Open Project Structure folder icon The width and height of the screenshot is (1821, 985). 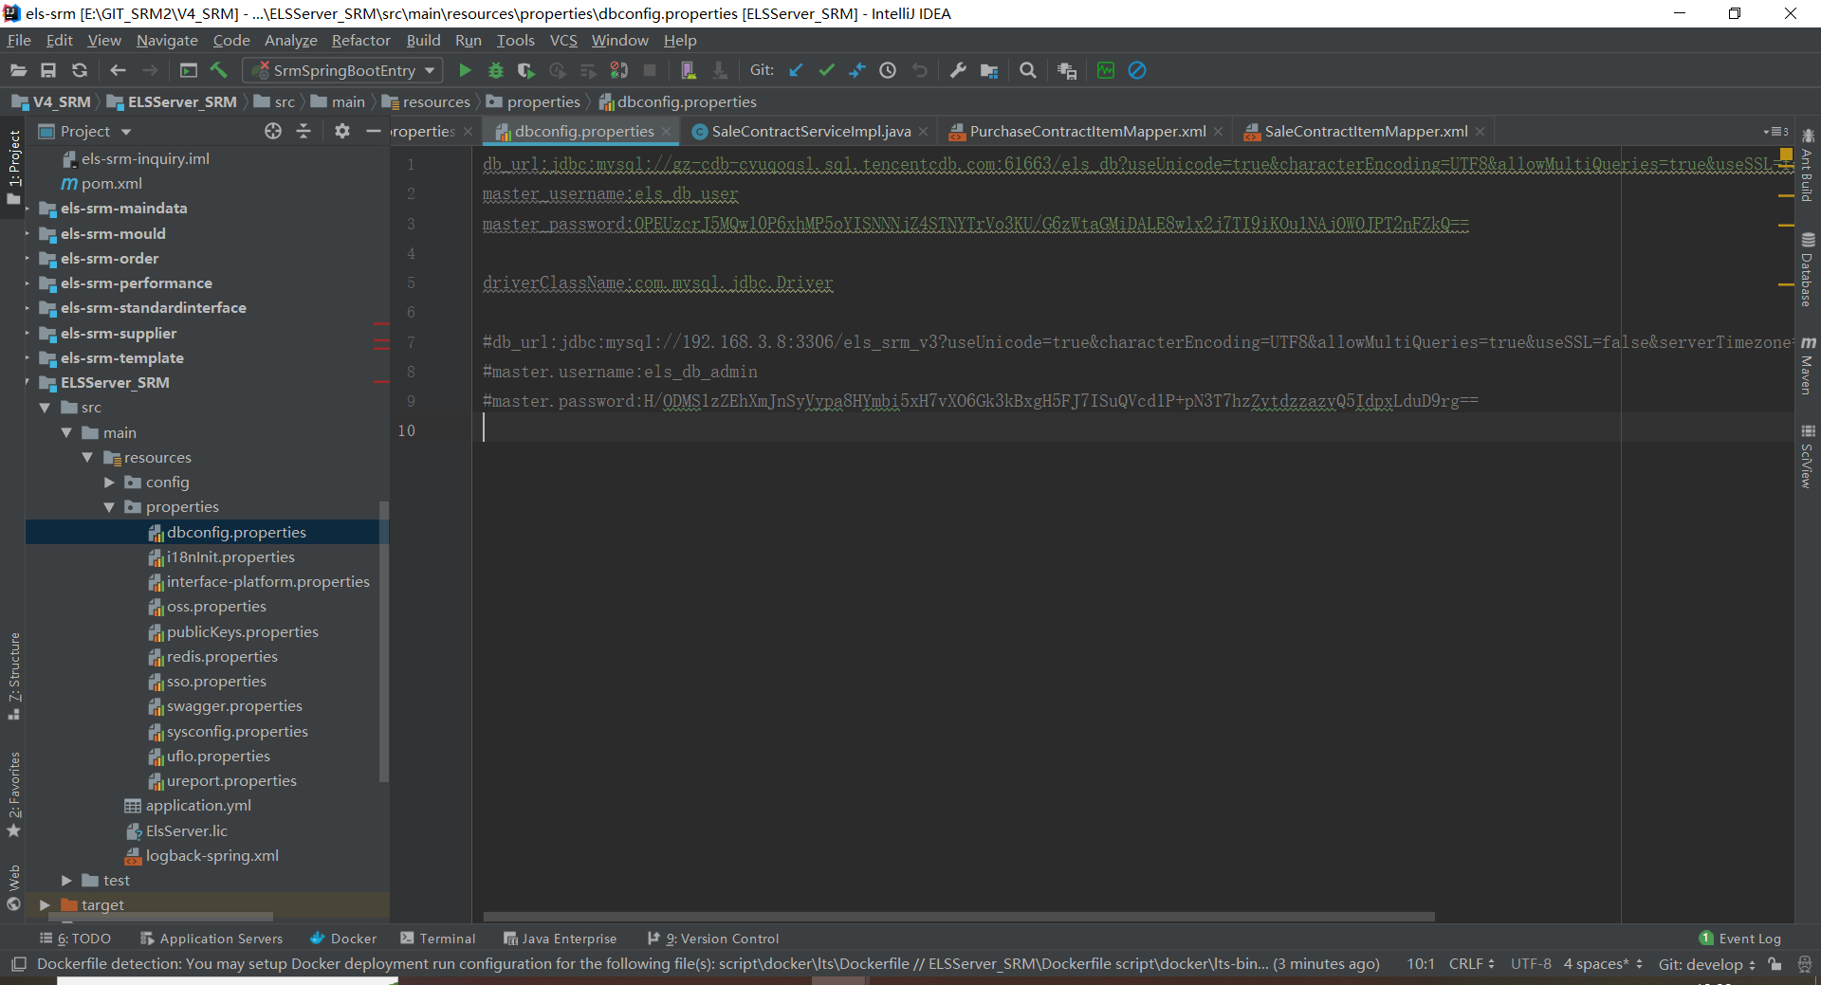click(x=989, y=70)
